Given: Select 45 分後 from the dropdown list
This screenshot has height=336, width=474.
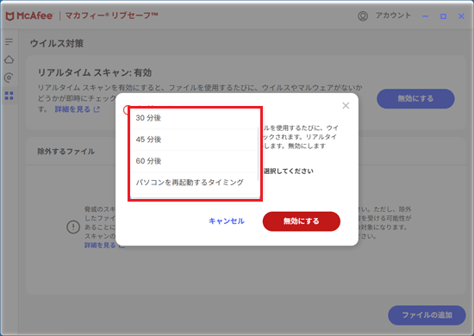Looking at the screenshot, I should coord(194,140).
